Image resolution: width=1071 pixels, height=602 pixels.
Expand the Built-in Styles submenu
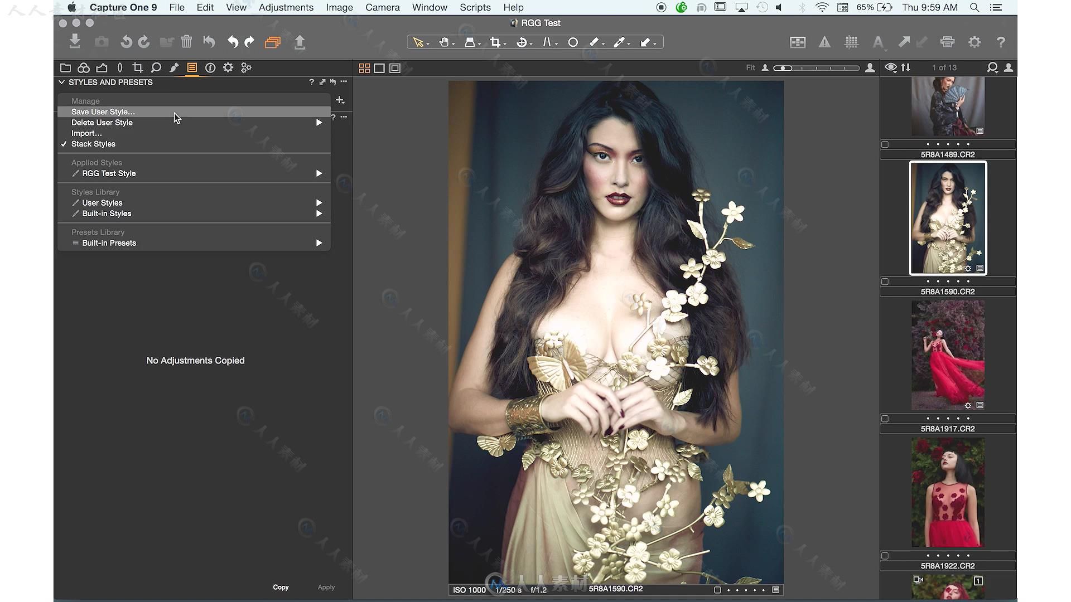click(319, 213)
